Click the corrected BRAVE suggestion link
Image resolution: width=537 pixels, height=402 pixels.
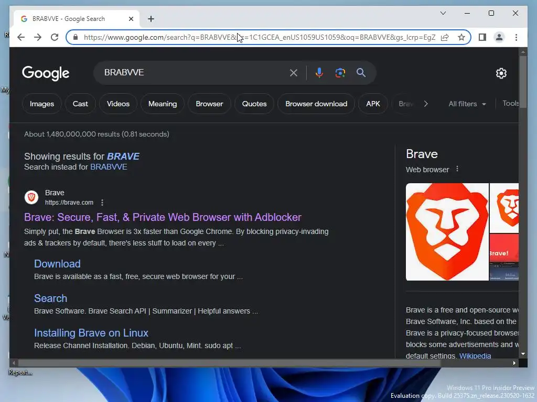tap(123, 157)
